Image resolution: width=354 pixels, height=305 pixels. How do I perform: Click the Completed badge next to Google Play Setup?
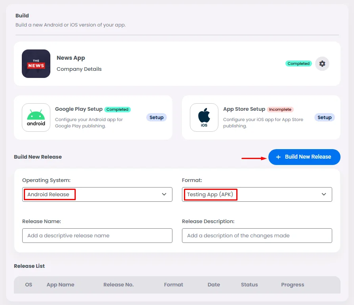117,110
